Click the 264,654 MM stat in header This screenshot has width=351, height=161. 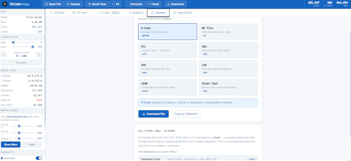click(342, 4)
